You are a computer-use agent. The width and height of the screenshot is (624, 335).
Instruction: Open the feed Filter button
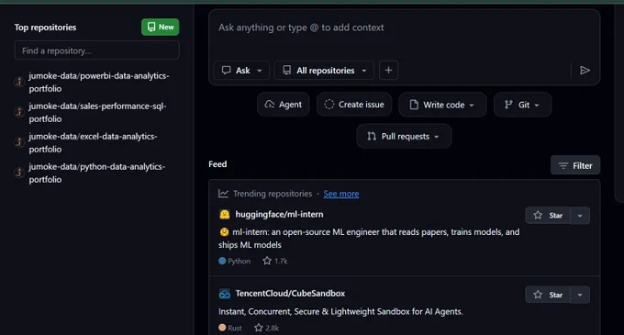pyautogui.click(x=575, y=165)
